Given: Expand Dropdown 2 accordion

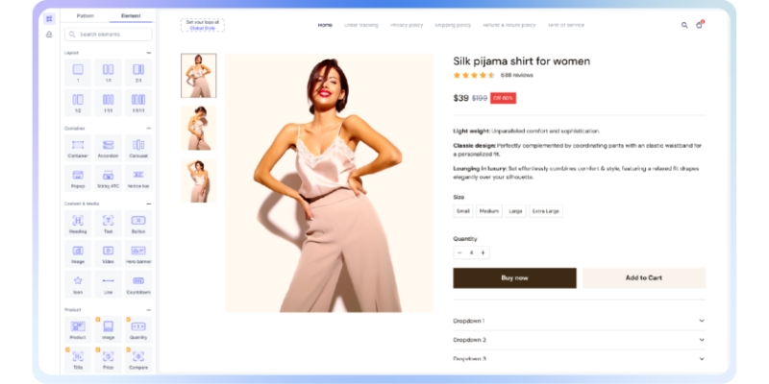Looking at the screenshot, I should click(580, 340).
